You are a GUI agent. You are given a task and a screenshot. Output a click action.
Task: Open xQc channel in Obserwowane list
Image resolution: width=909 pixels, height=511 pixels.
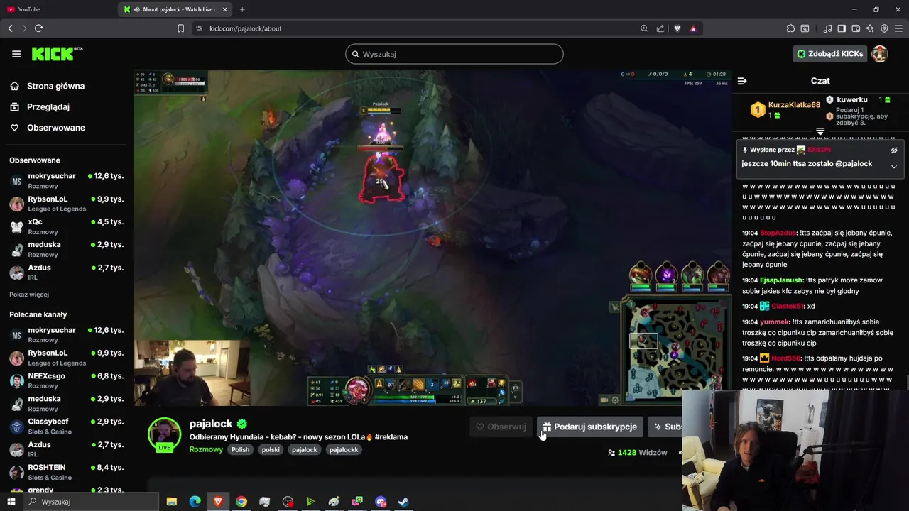pos(67,226)
